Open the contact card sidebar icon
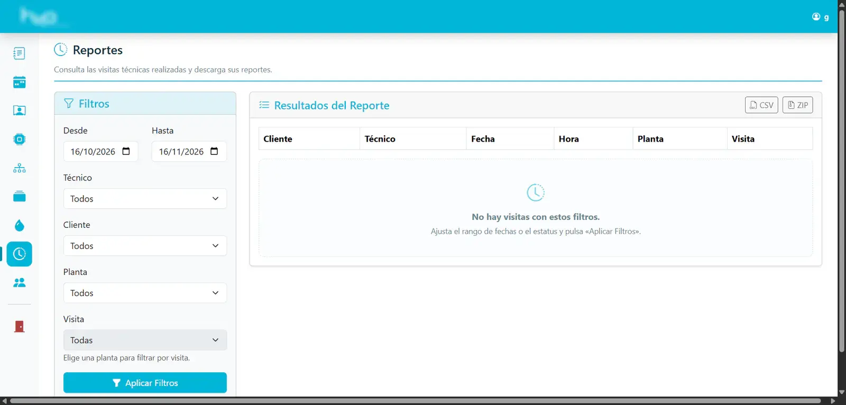 (x=19, y=111)
